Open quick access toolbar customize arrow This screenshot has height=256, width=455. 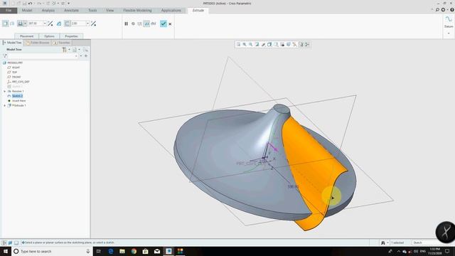(x=68, y=3)
